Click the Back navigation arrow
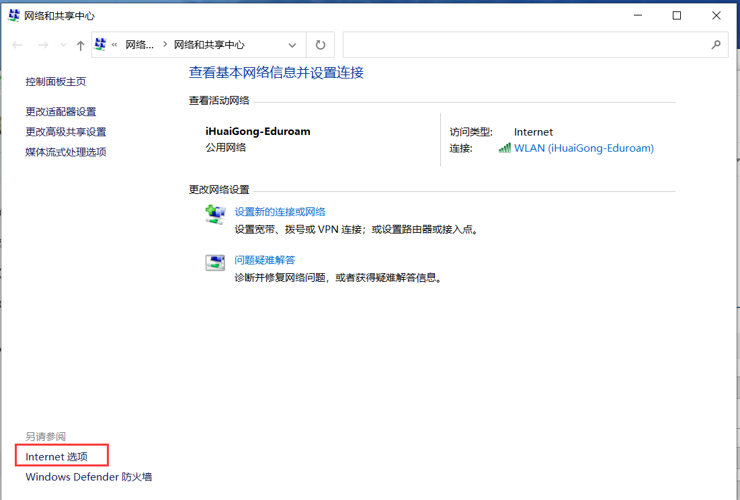740x500 pixels. 18,45
